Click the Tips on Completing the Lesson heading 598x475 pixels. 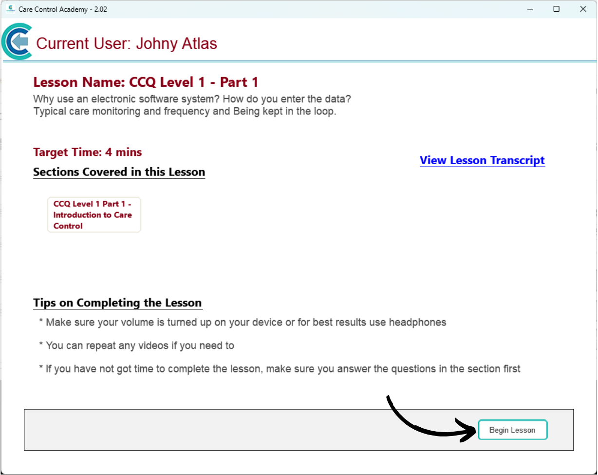pyautogui.click(x=117, y=303)
